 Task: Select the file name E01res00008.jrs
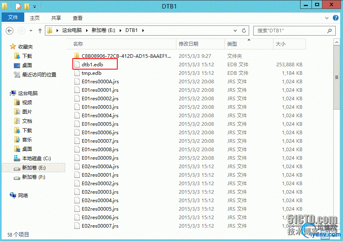tap(100, 150)
